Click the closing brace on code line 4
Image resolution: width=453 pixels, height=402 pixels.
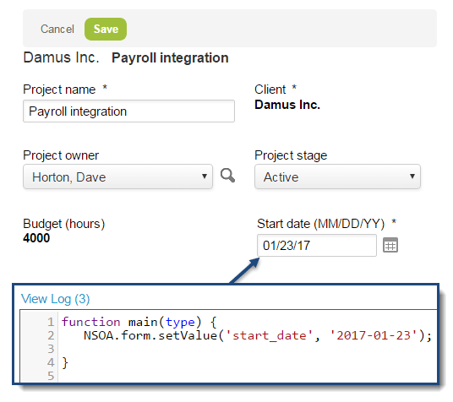(x=65, y=362)
